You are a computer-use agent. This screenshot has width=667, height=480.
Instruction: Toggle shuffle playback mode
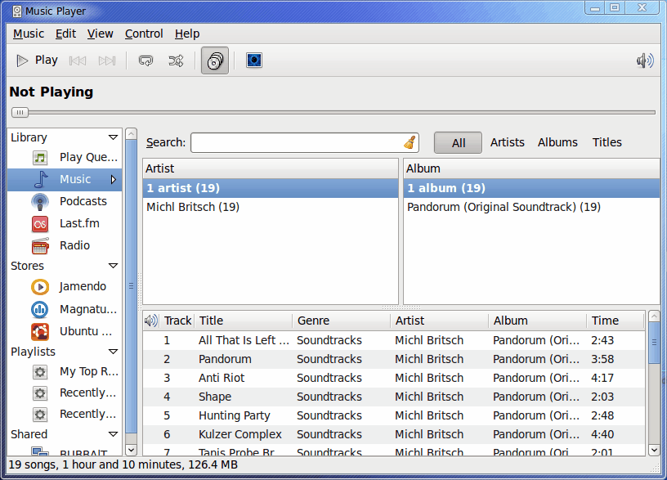click(x=176, y=61)
